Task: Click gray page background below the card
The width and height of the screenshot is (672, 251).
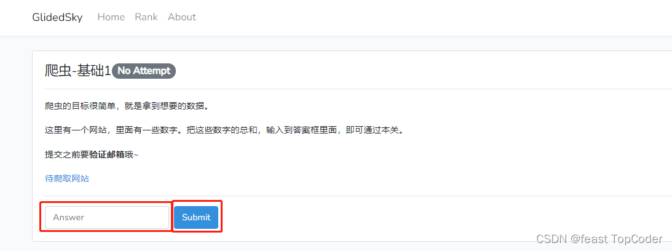Action: coord(300,247)
